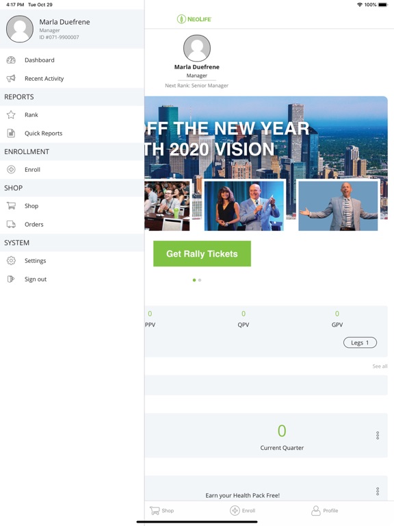Image resolution: width=394 pixels, height=526 pixels.
Task: Tap the Current Quarter figure
Action: tap(282, 431)
